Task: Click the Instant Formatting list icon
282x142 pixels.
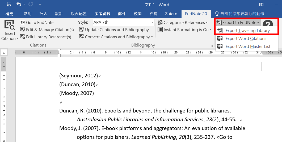Action: point(160,30)
